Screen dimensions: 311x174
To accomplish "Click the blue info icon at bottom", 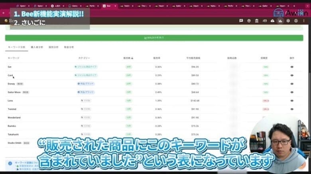I will [10, 163].
